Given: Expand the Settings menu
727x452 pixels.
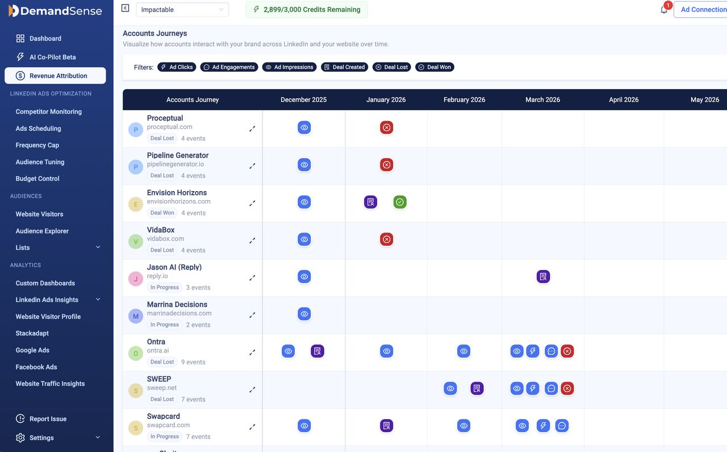Looking at the screenshot, I should tap(98, 438).
